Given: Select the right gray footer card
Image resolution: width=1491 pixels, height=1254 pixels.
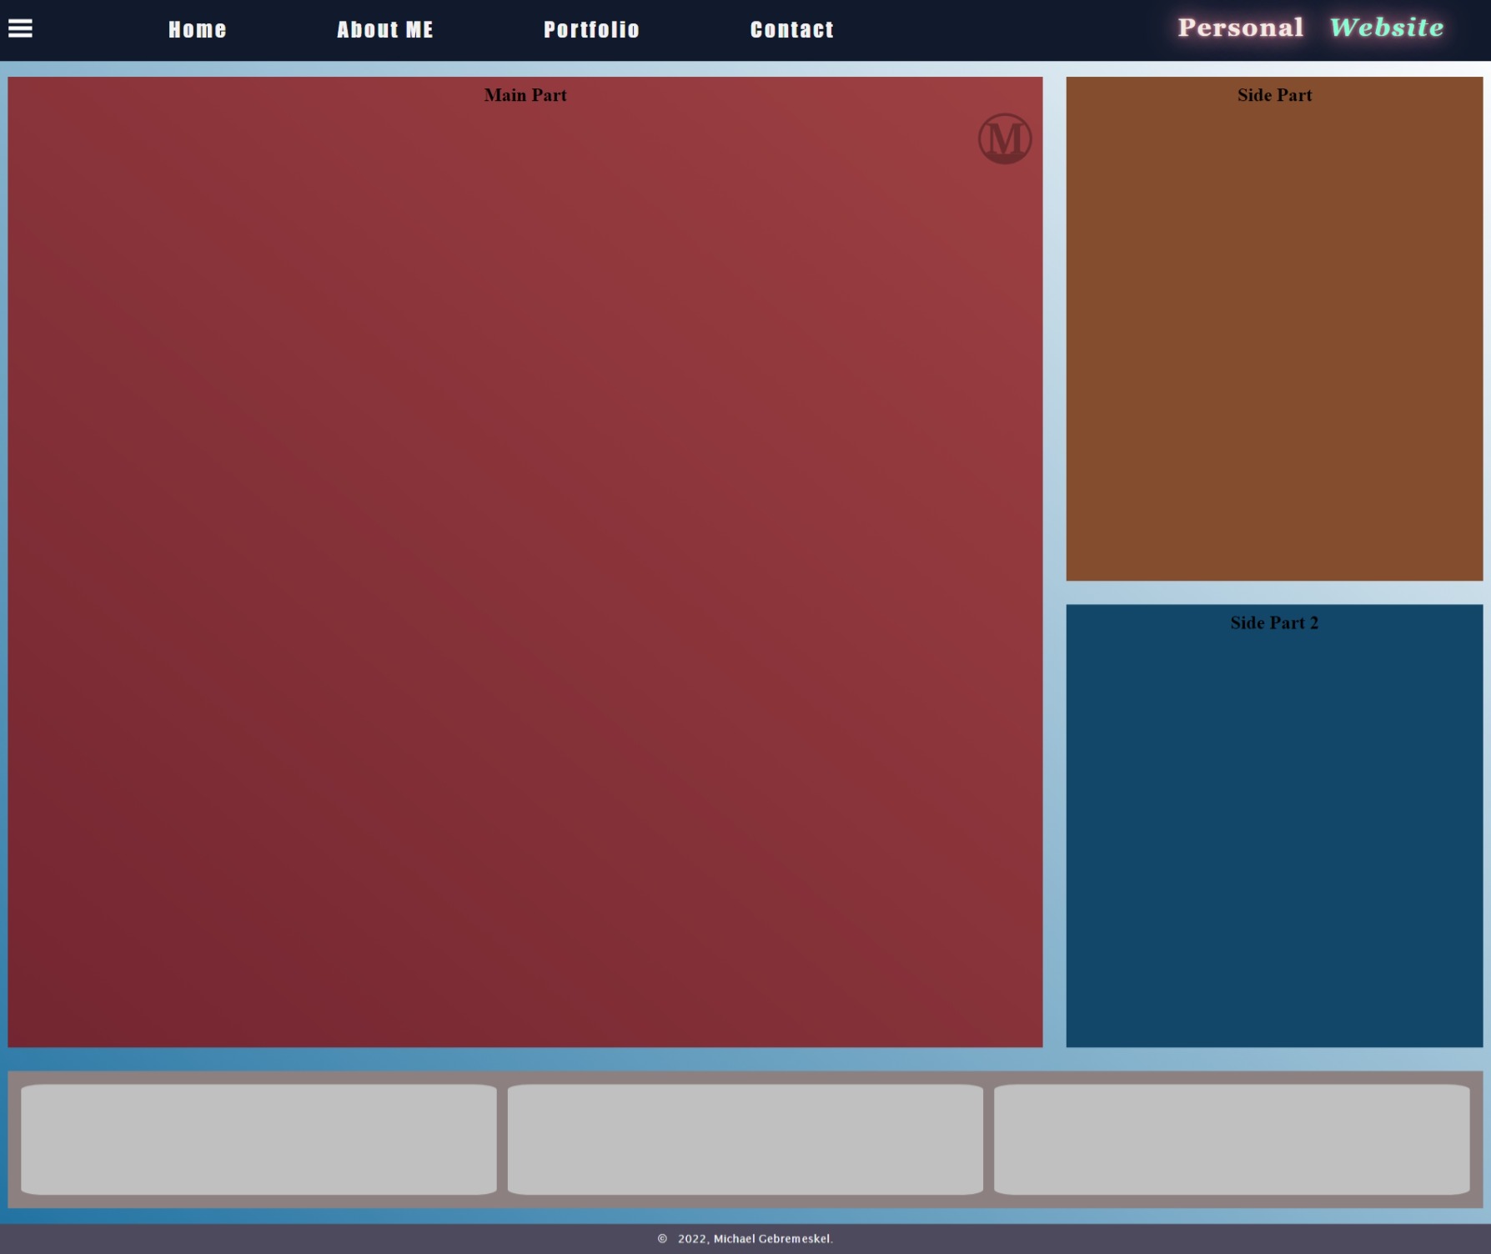Looking at the screenshot, I should tap(1232, 1139).
